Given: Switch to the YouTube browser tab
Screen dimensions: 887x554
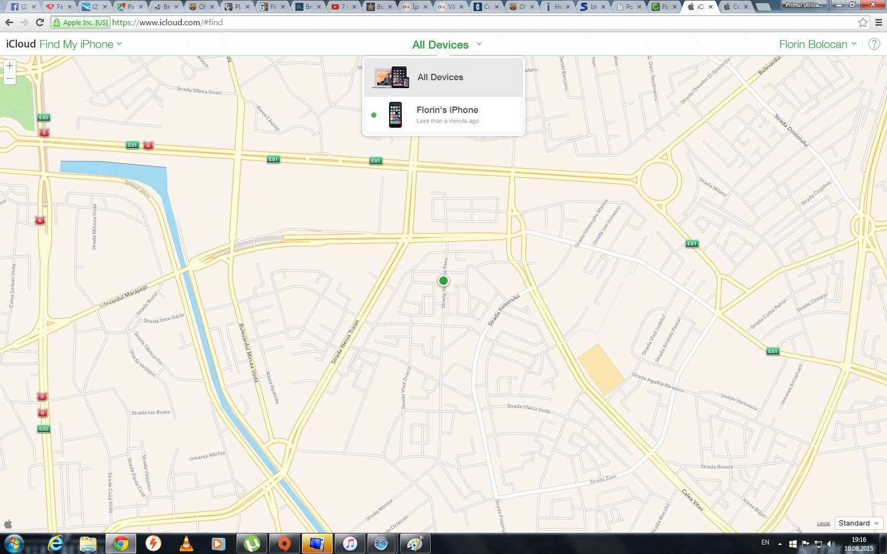Looking at the screenshot, I should pyautogui.click(x=343, y=6).
